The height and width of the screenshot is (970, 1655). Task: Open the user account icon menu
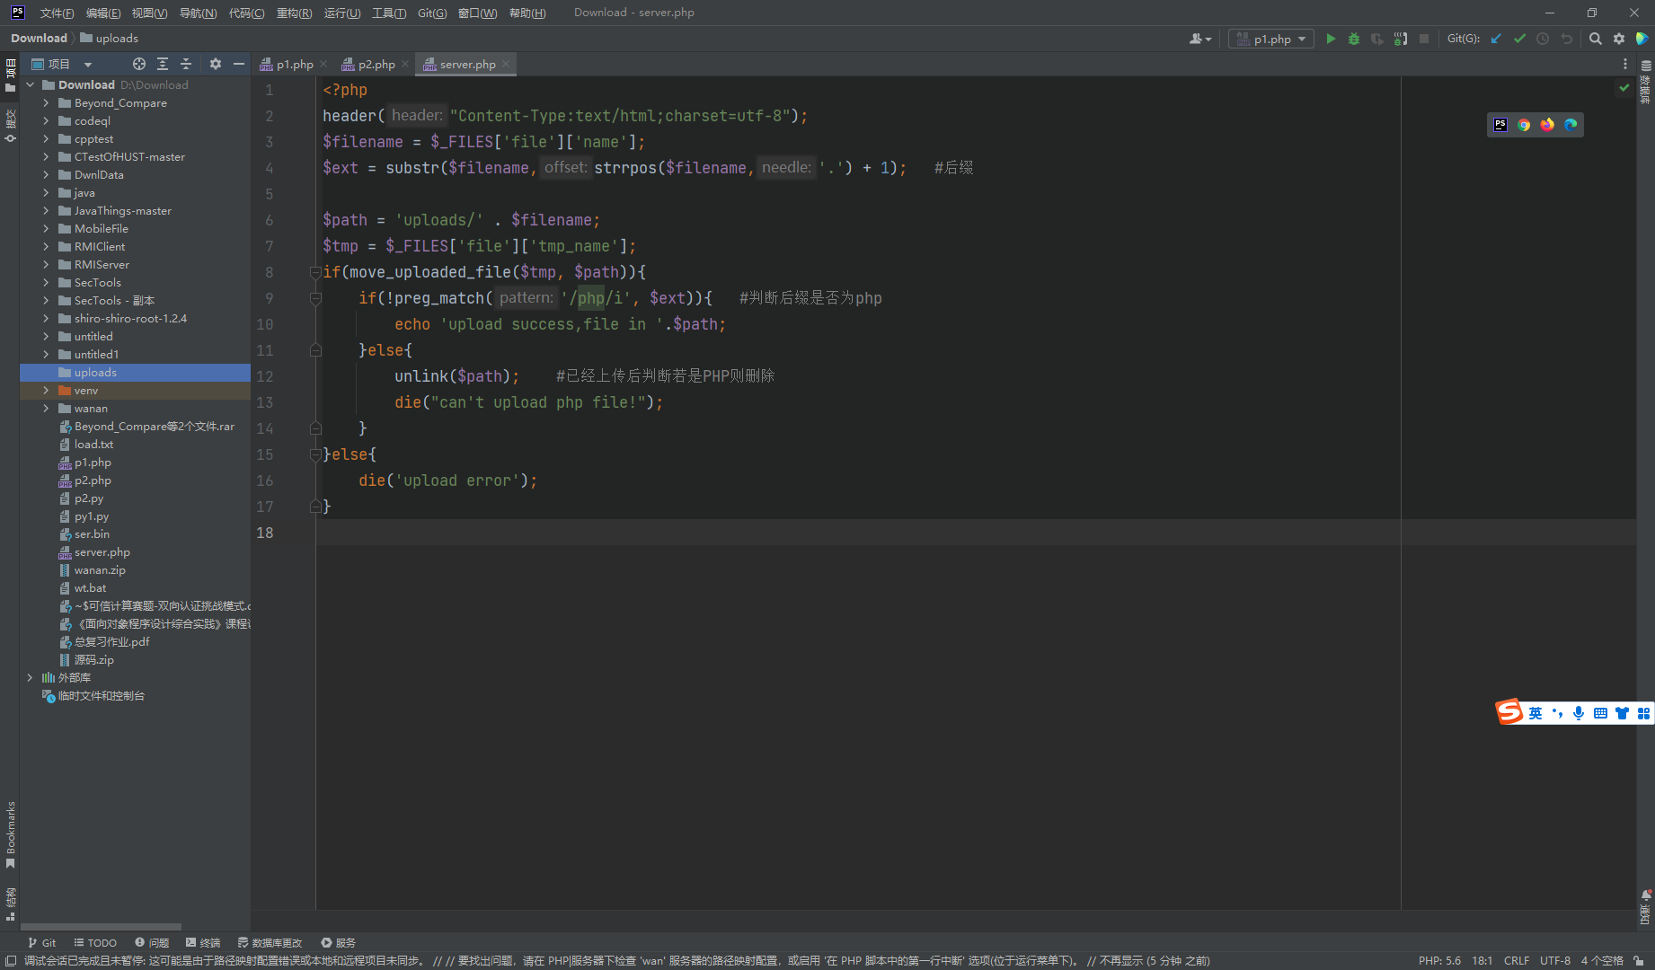[1199, 39]
